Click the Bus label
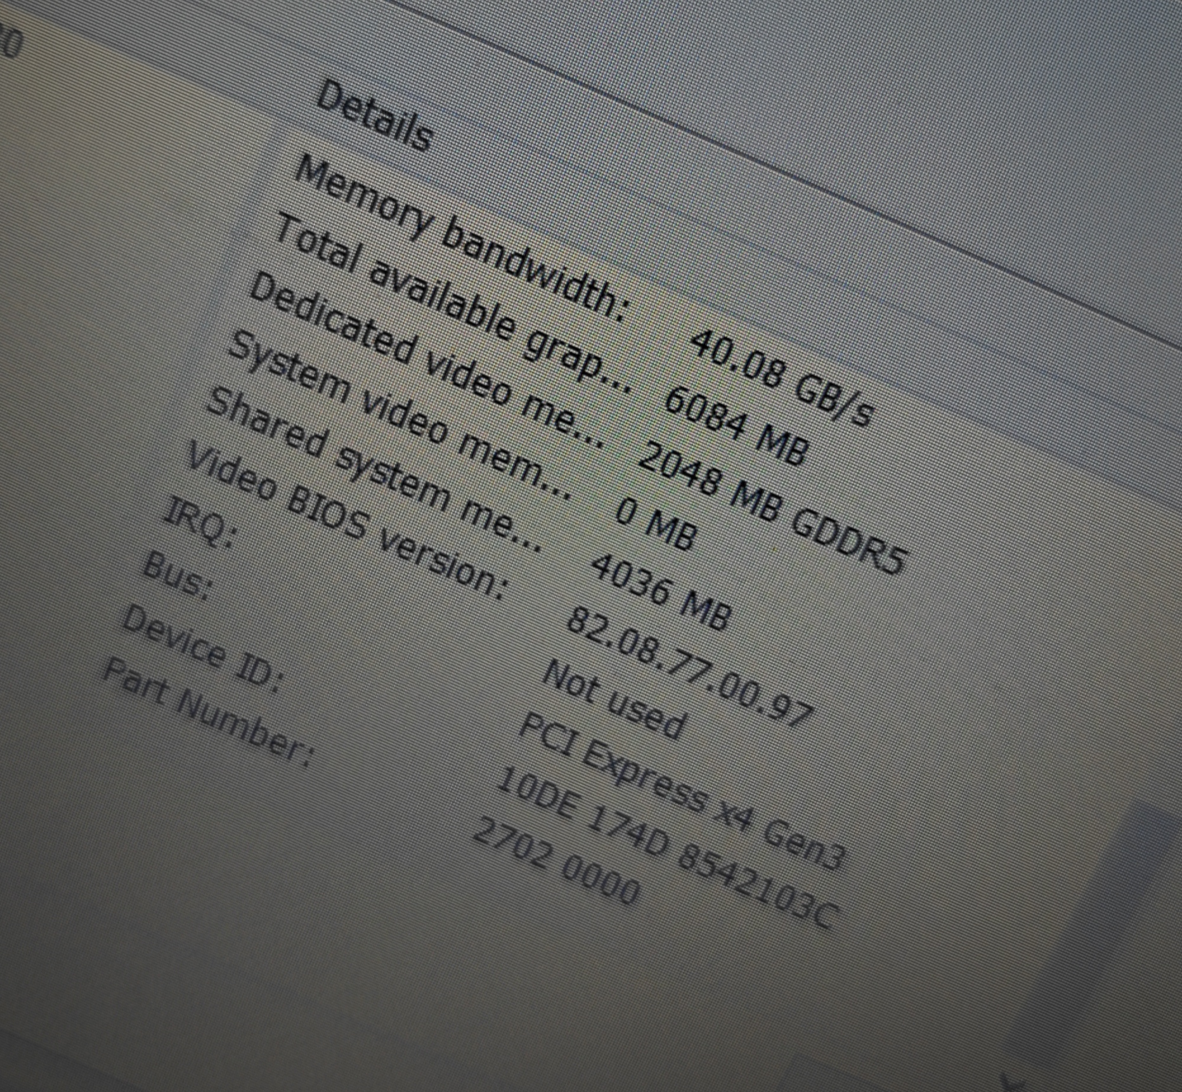Image resolution: width=1182 pixels, height=1092 pixels. coord(177,576)
